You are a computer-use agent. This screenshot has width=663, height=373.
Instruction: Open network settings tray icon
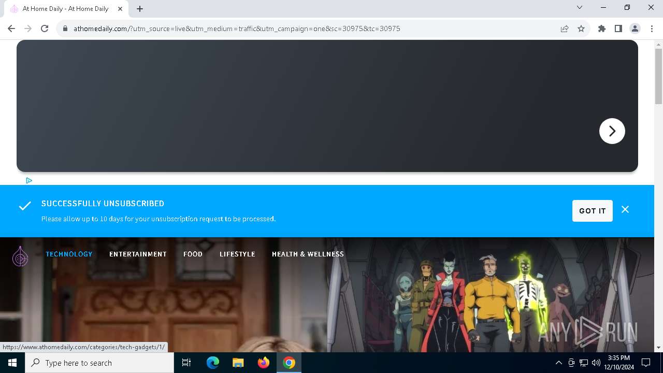click(584, 363)
